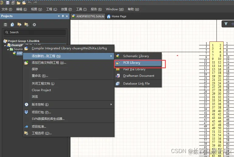Screen dimensions: 234x157
Task: Open the 编辑 (E) menu
Action: (22, 9)
